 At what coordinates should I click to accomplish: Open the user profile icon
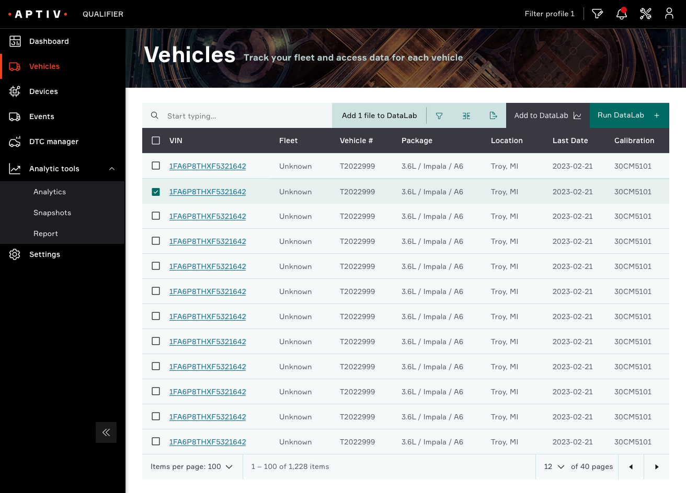669,14
